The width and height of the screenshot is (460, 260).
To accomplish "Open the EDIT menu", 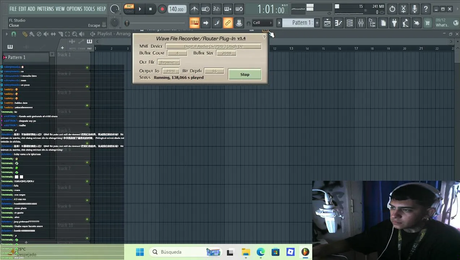I will click(22, 9).
